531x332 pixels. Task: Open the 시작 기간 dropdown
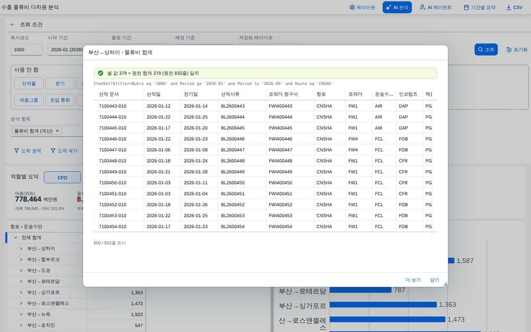point(65,49)
